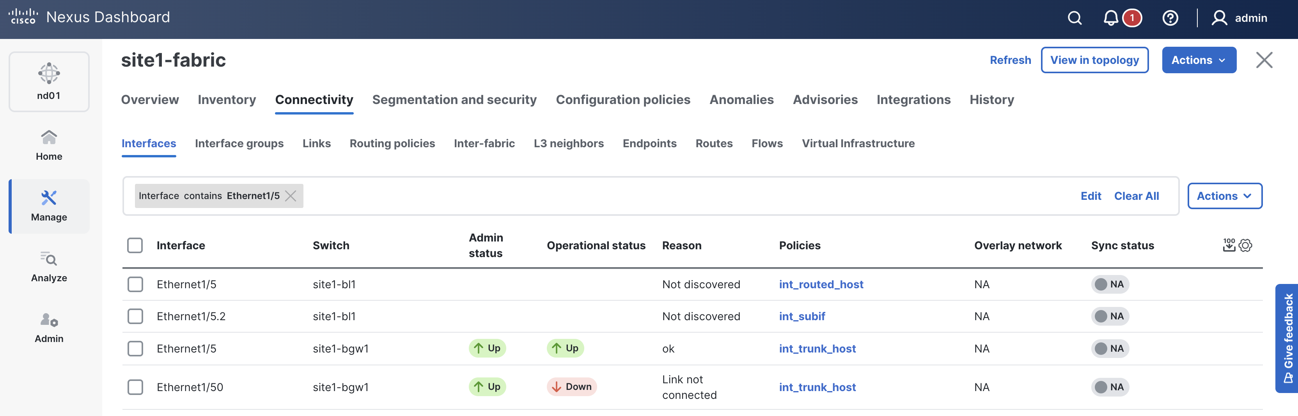The height and width of the screenshot is (416, 1298).
Task: Switch to the L3 neighbors sub-tab
Action: tap(568, 143)
